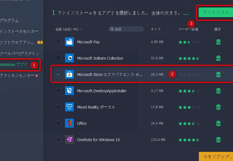Screen dimensions: 233x161
Task: Click the 3.17 MB size value
Action: tap(157, 91)
